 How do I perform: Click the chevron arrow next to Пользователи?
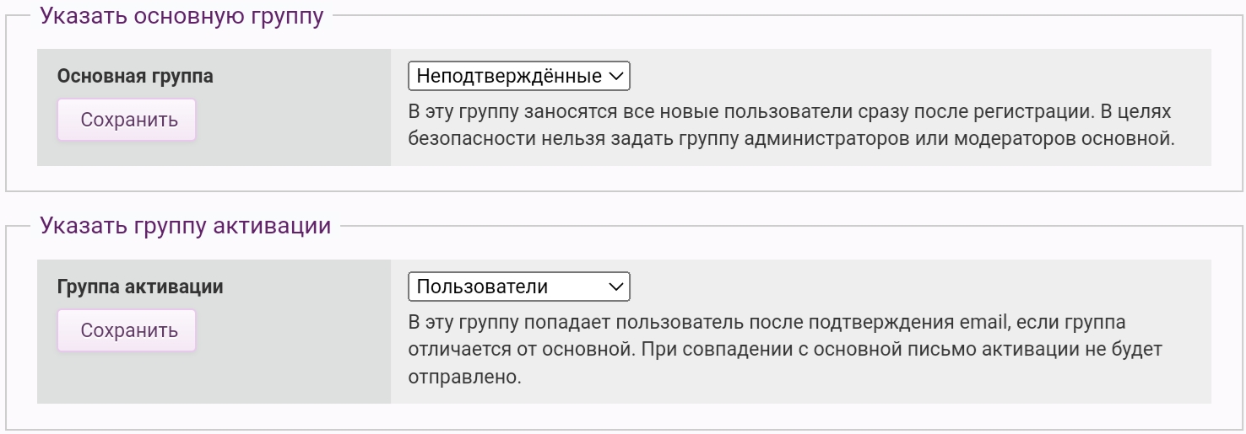tap(615, 287)
